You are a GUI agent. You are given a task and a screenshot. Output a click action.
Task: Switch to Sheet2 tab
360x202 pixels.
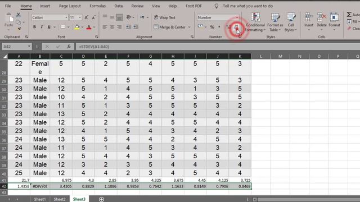(x=60, y=199)
